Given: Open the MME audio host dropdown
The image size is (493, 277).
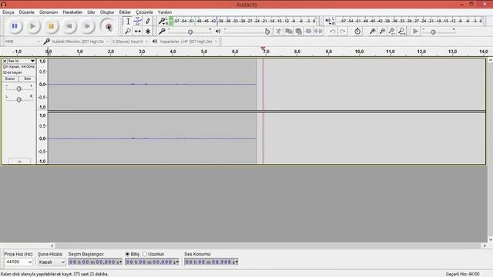Looking at the screenshot, I should (x=22, y=42).
